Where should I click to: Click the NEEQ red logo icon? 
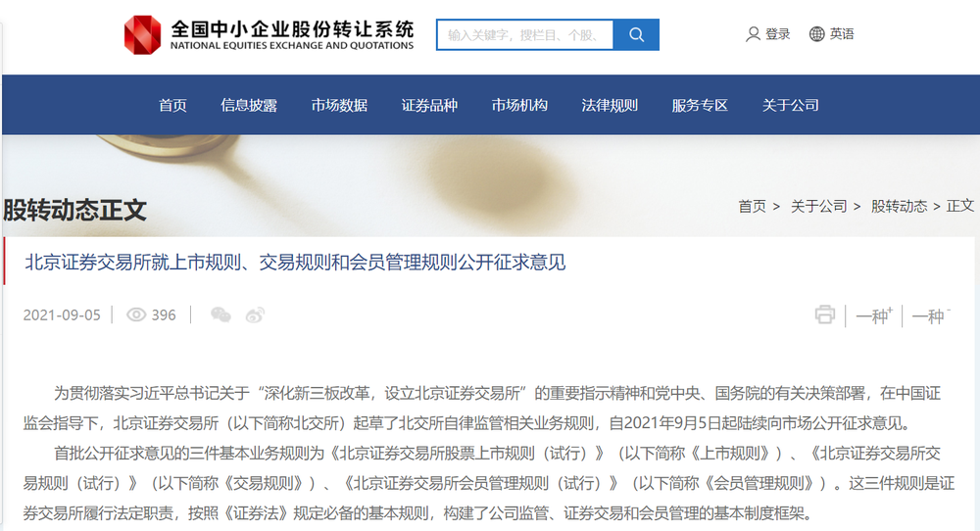(x=142, y=34)
